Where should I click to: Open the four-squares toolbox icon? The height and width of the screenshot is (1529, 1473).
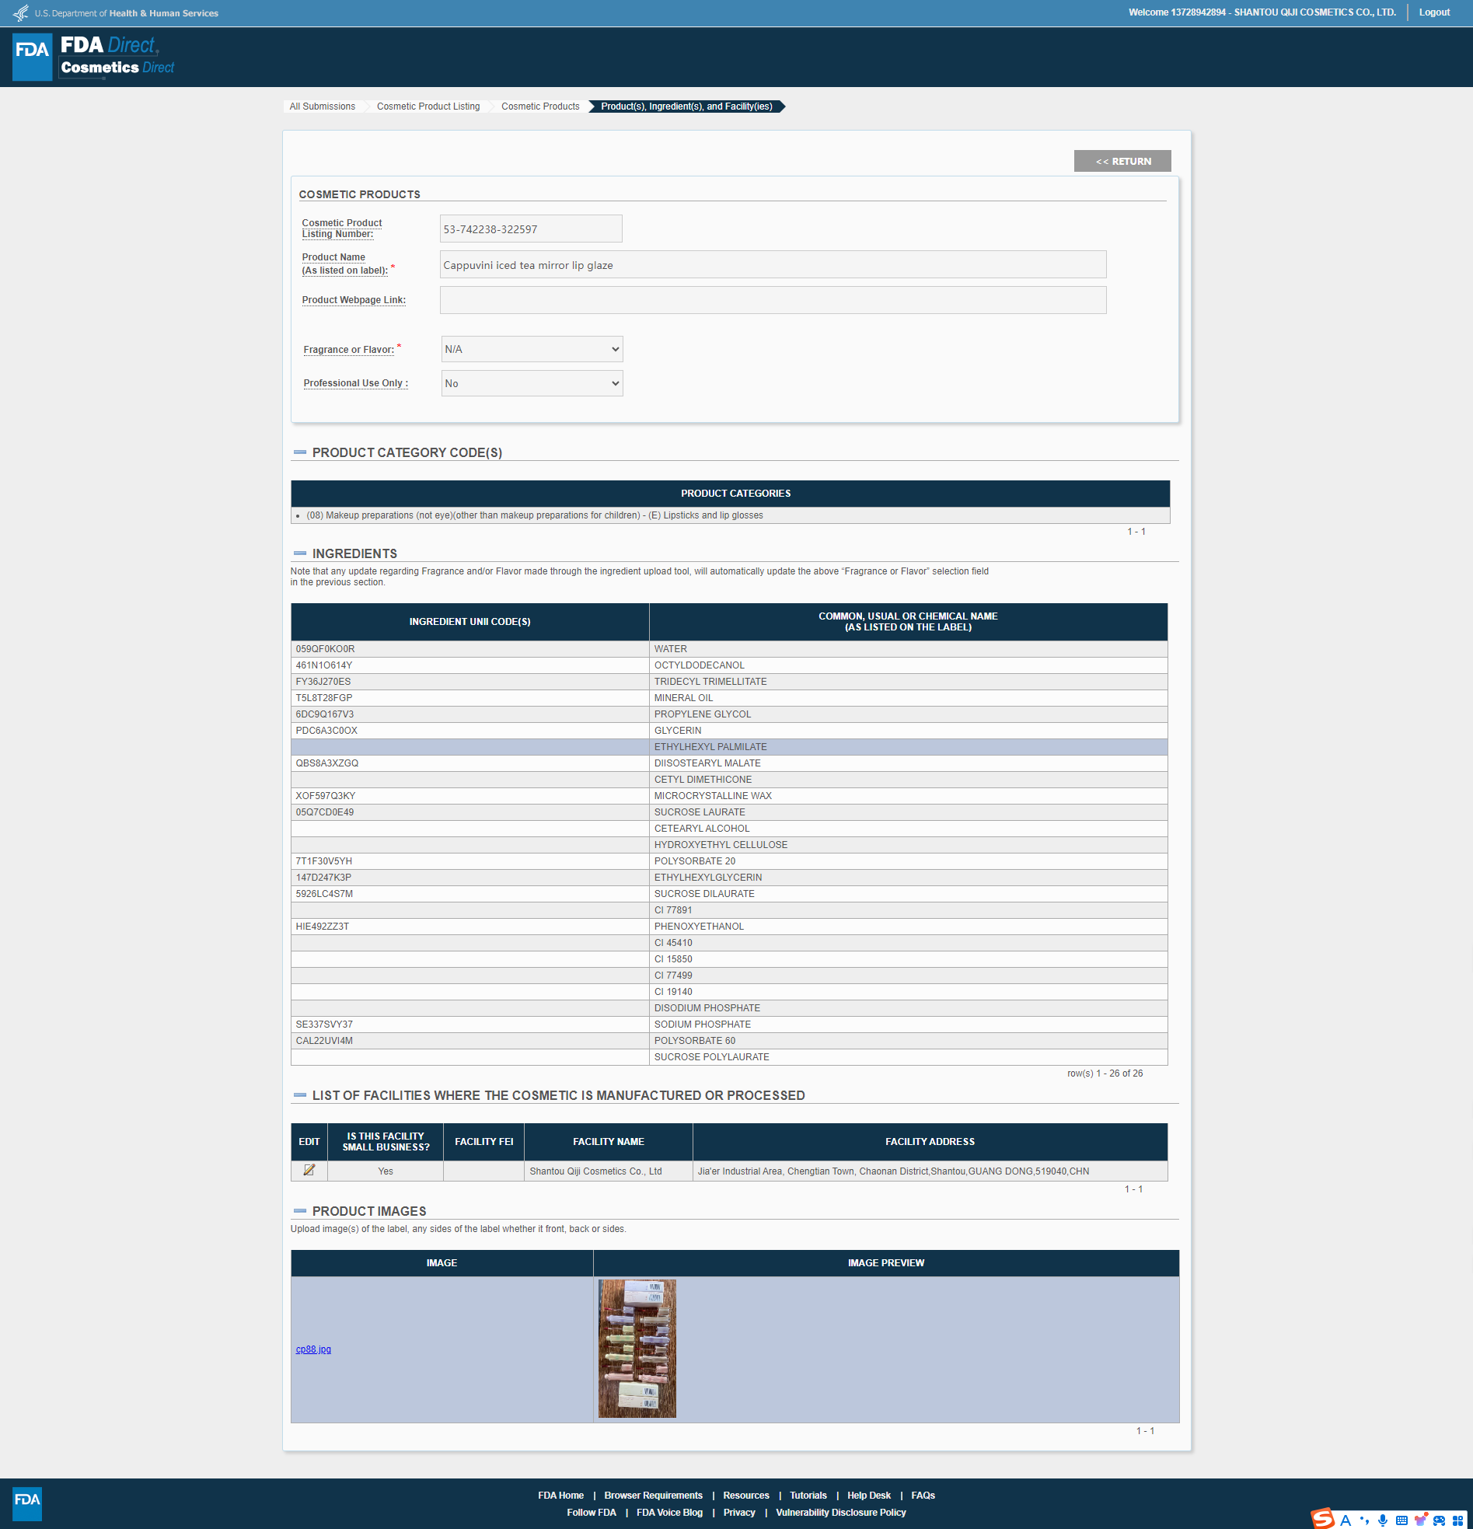tap(1457, 1520)
